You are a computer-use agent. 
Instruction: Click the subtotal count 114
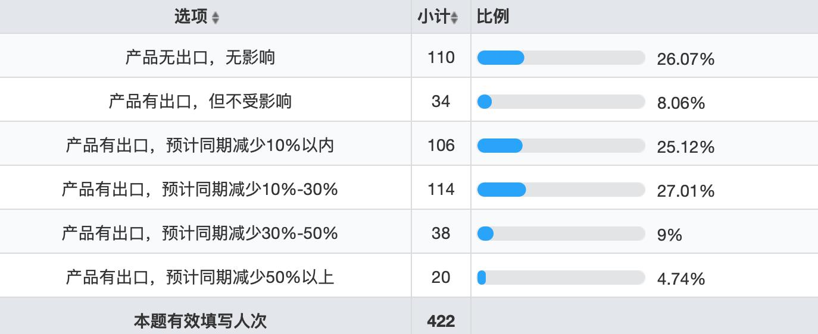click(x=441, y=190)
